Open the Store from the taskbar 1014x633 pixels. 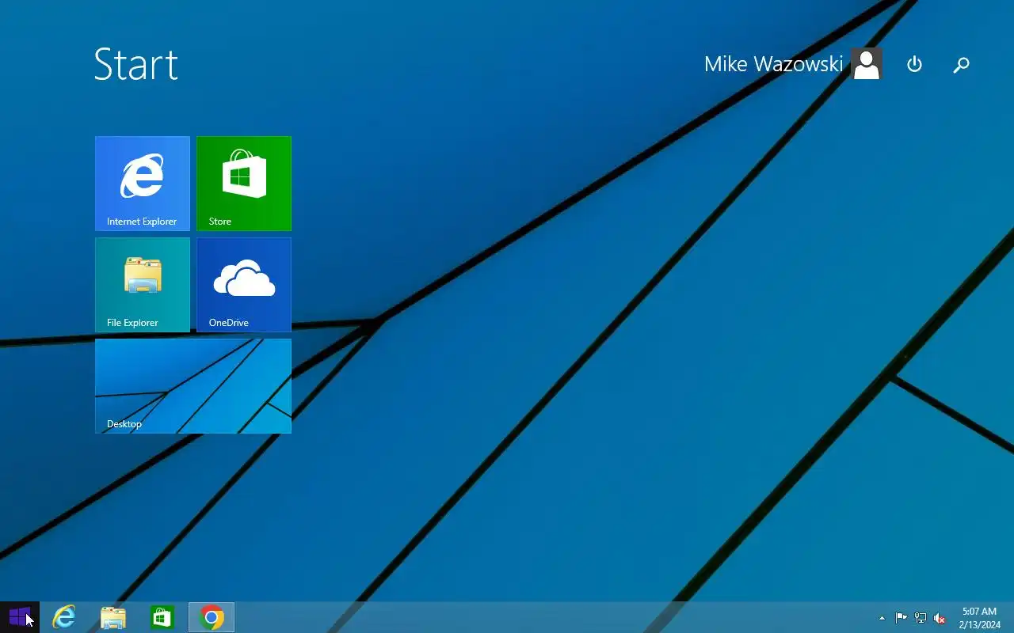click(x=162, y=617)
